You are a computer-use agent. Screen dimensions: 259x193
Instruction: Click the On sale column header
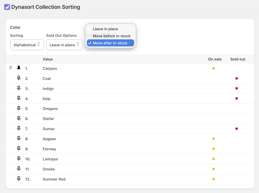[x=215, y=59]
